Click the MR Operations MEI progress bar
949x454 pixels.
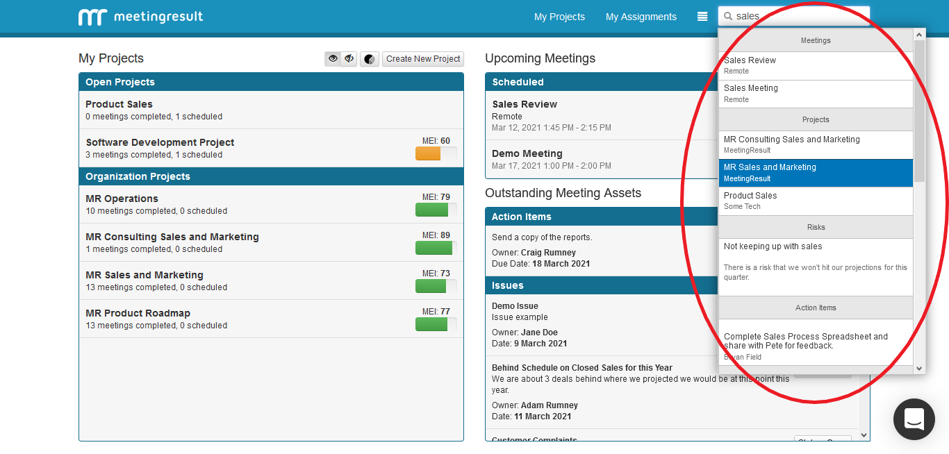coord(436,210)
